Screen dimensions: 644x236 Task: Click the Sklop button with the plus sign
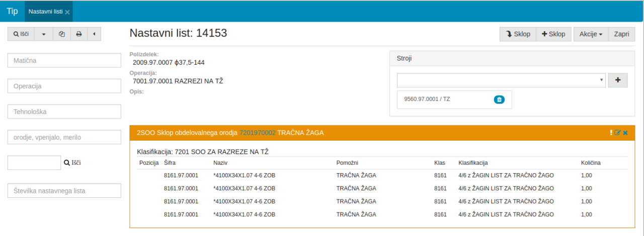(553, 34)
